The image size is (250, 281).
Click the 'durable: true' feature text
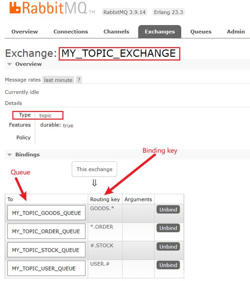tap(57, 125)
